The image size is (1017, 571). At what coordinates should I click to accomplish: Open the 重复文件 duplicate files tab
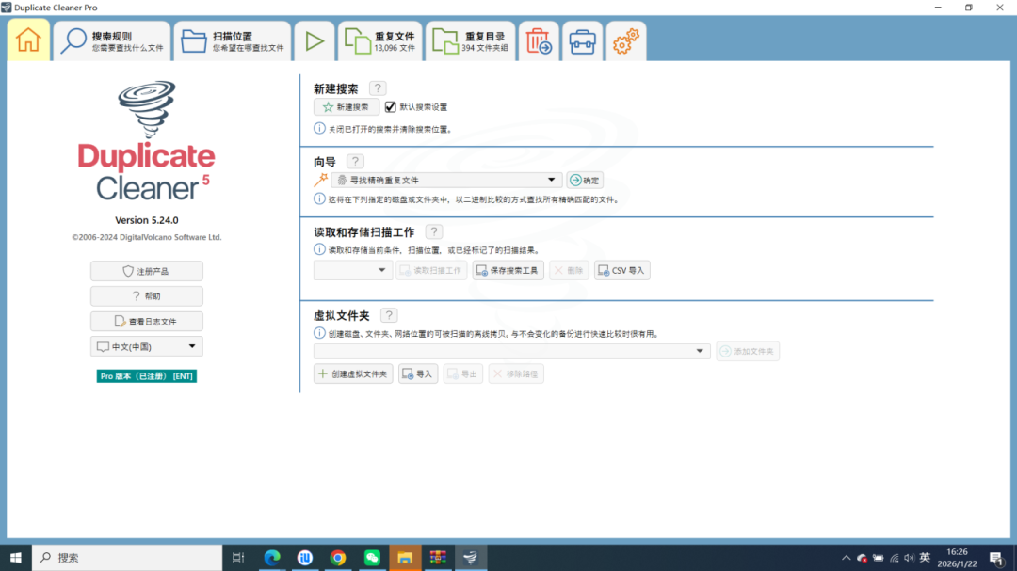[x=380, y=40]
